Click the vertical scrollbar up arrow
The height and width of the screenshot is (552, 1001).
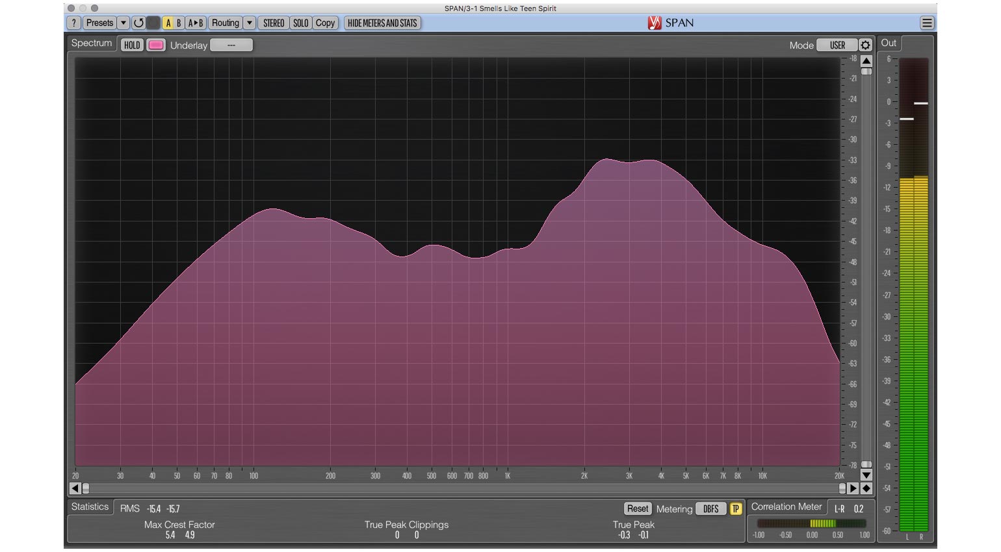pyautogui.click(x=866, y=60)
